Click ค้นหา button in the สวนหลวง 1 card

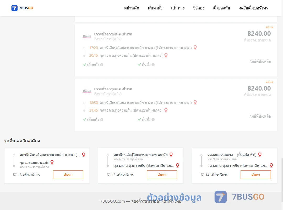coord(256,175)
